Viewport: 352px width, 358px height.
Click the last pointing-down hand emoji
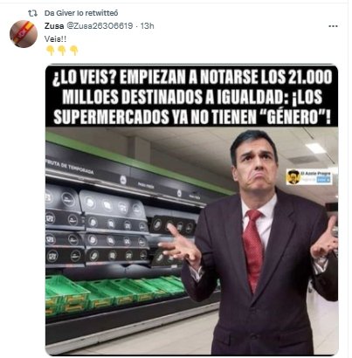pos(74,51)
